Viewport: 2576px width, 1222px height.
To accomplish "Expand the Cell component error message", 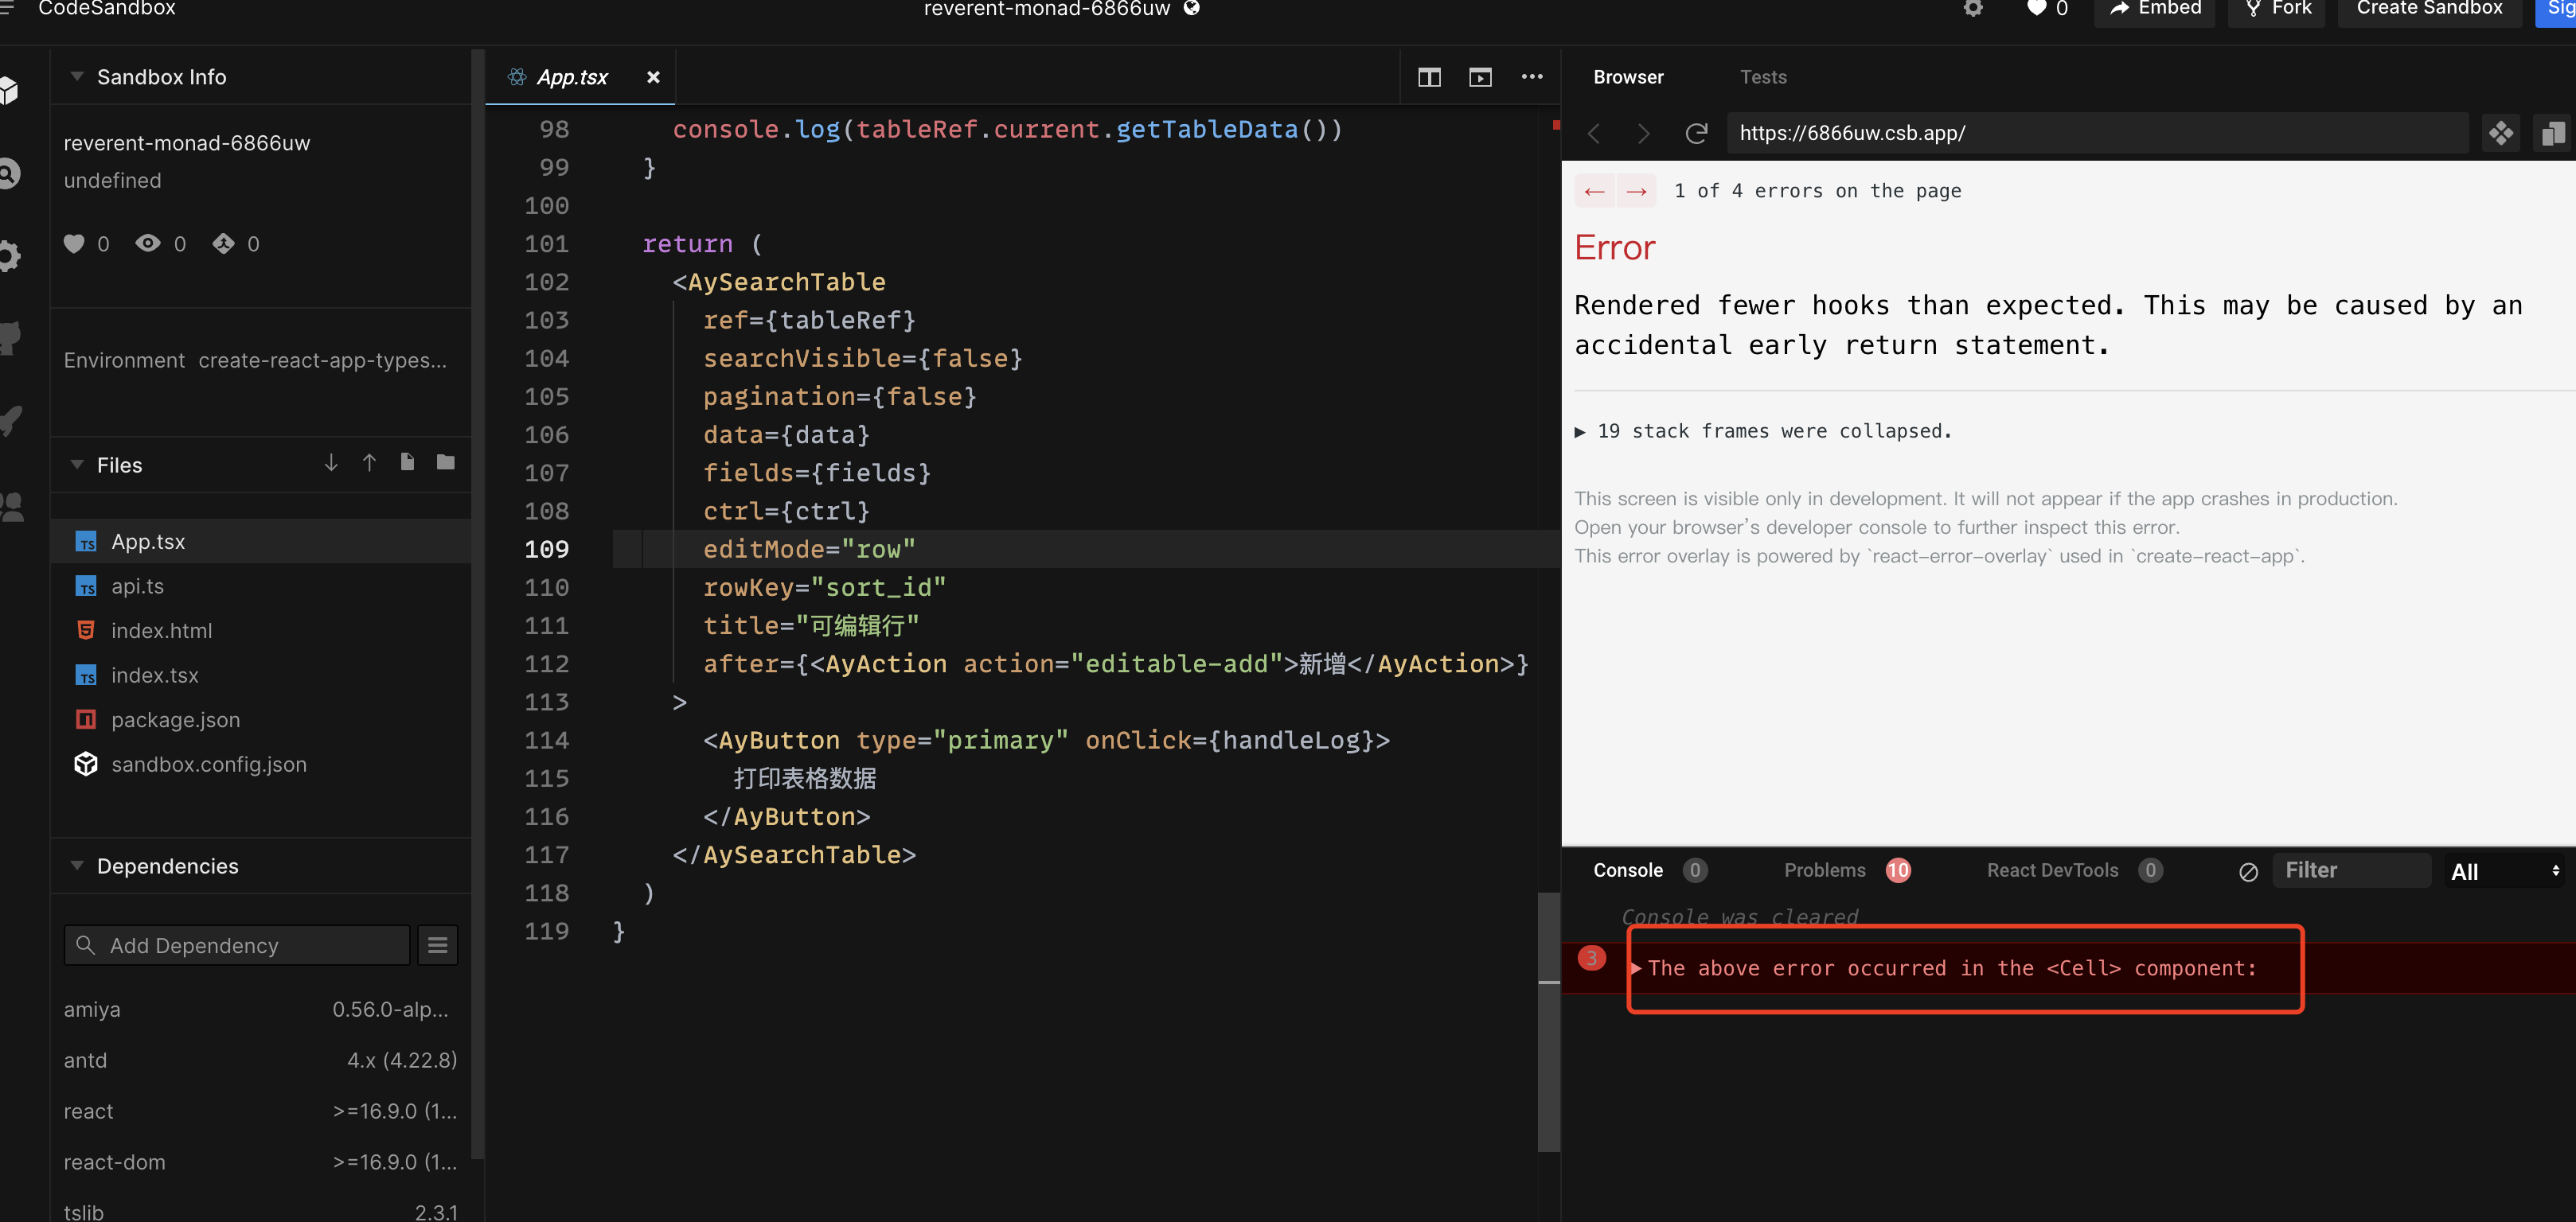I will [1637, 968].
